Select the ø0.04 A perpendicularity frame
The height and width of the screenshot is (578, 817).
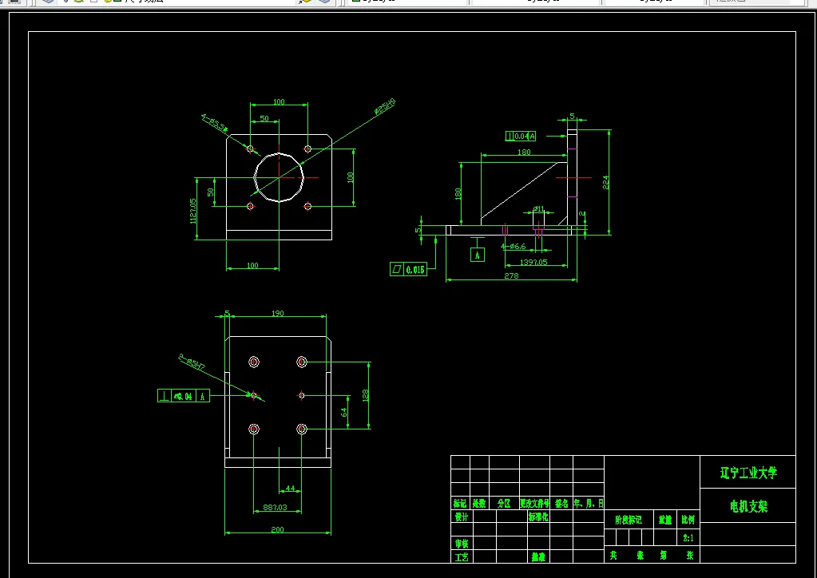coord(184,396)
